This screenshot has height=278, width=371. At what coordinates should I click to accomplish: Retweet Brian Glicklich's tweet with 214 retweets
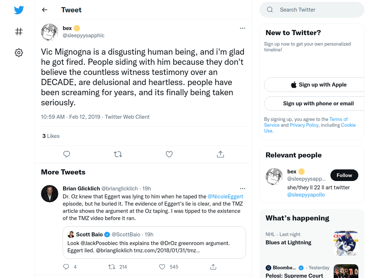(118, 267)
